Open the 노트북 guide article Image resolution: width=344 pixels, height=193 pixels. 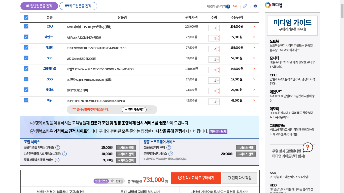coord(292,45)
